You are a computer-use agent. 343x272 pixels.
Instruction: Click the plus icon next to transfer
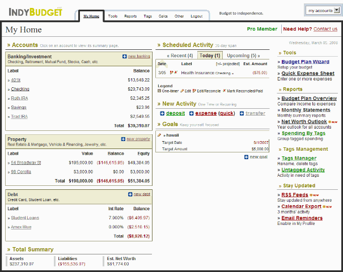click(x=242, y=113)
